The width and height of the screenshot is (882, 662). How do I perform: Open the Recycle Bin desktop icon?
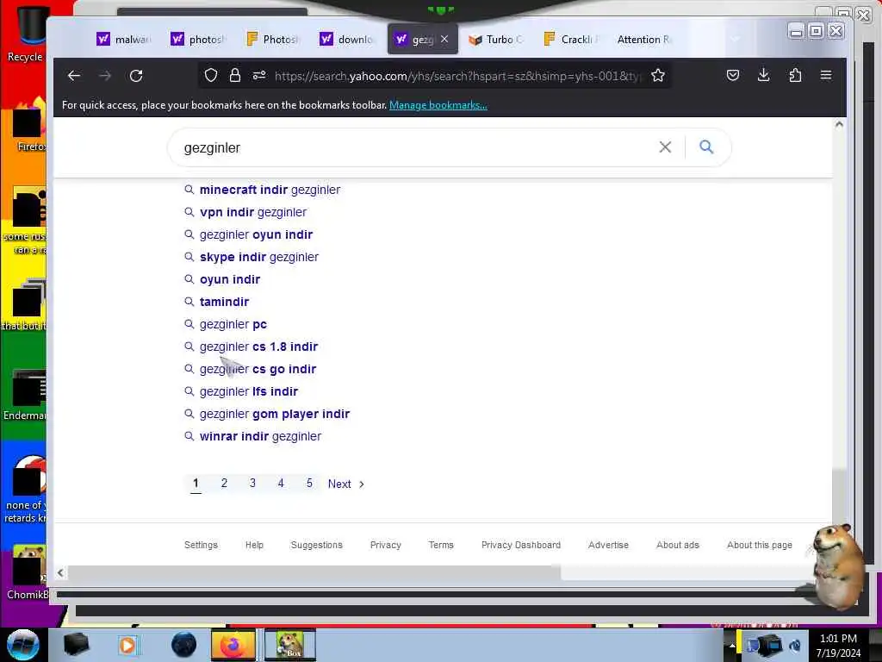25,32
